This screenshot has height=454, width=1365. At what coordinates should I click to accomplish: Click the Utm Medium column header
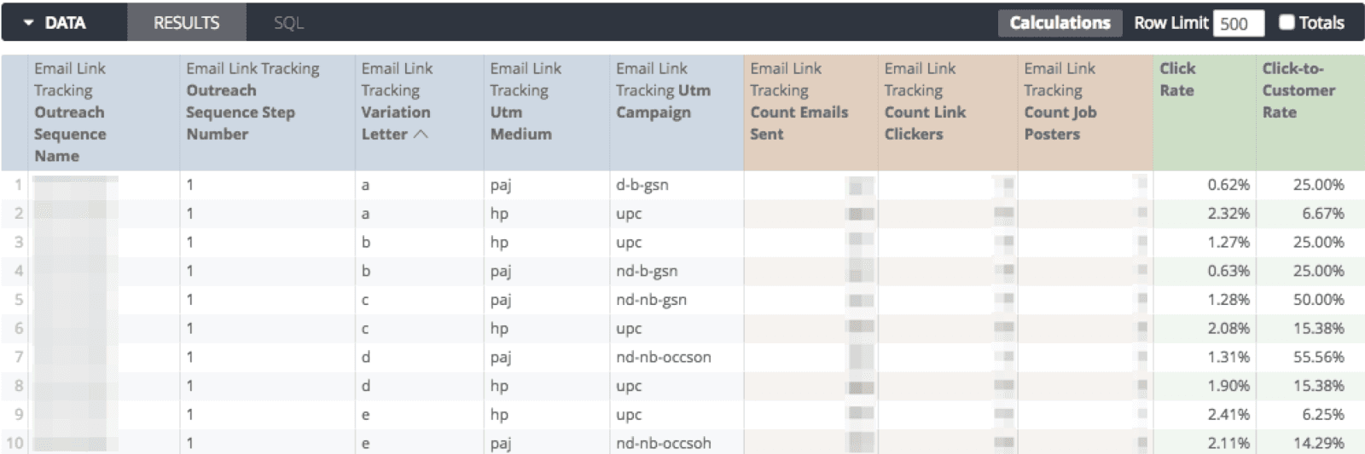pyautogui.click(x=526, y=101)
